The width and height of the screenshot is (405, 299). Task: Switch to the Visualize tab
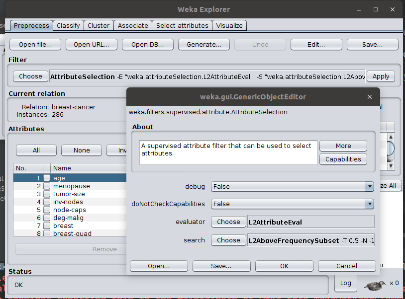tap(229, 25)
